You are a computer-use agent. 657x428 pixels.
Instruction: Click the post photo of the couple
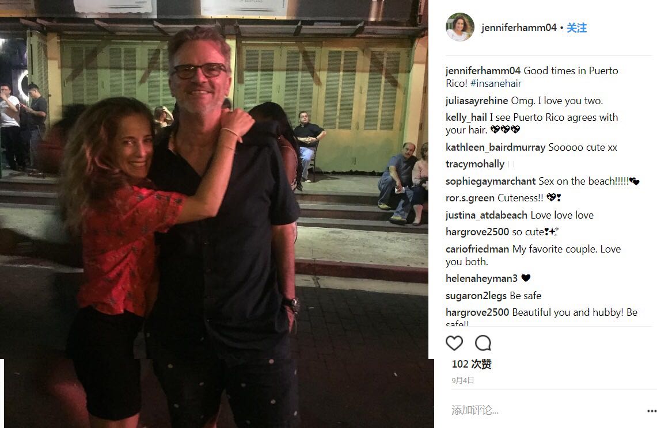(214, 214)
